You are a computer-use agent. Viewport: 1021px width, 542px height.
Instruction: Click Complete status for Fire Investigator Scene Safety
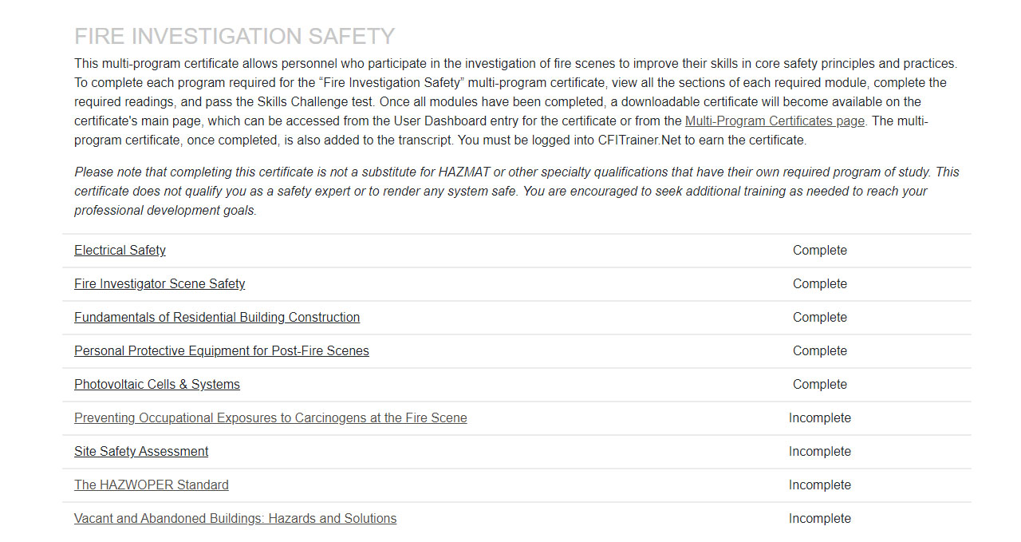coord(820,283)
